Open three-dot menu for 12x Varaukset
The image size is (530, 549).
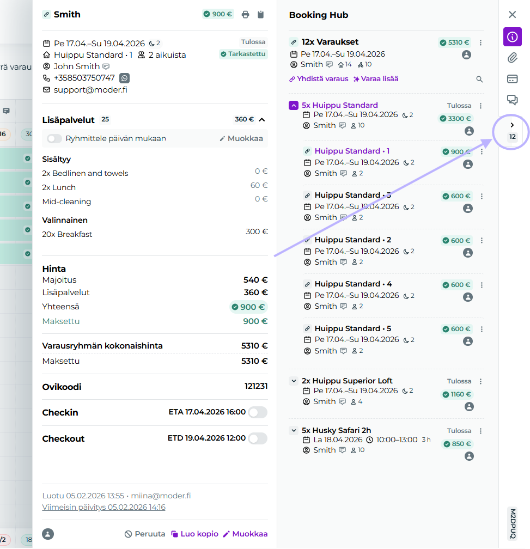tap(480, 42)
